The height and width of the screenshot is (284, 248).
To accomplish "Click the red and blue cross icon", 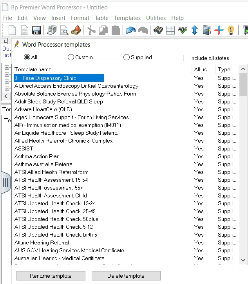I will (219, 30).
